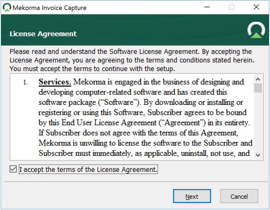Click the disabled maximize window button

(x=231, y=7)
